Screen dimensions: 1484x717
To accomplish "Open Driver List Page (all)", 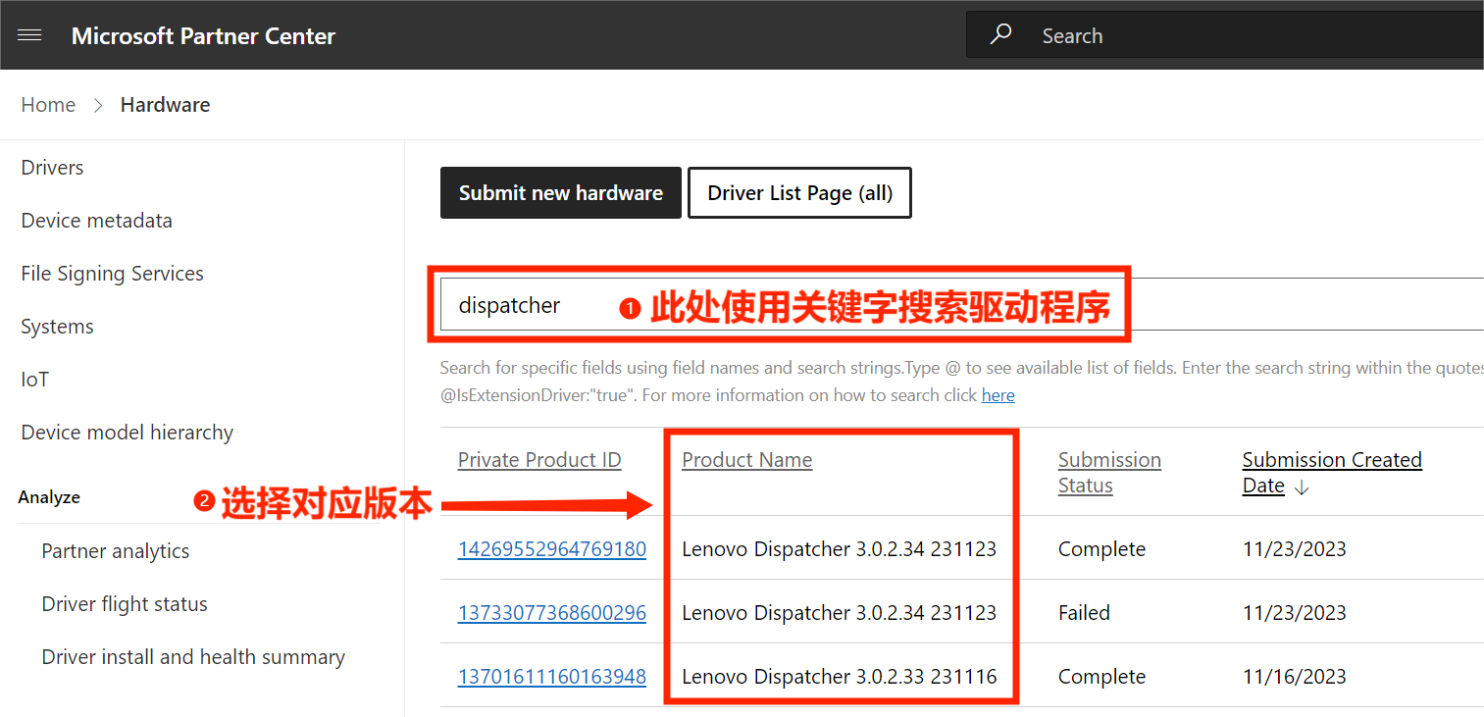I will point(799,193).
